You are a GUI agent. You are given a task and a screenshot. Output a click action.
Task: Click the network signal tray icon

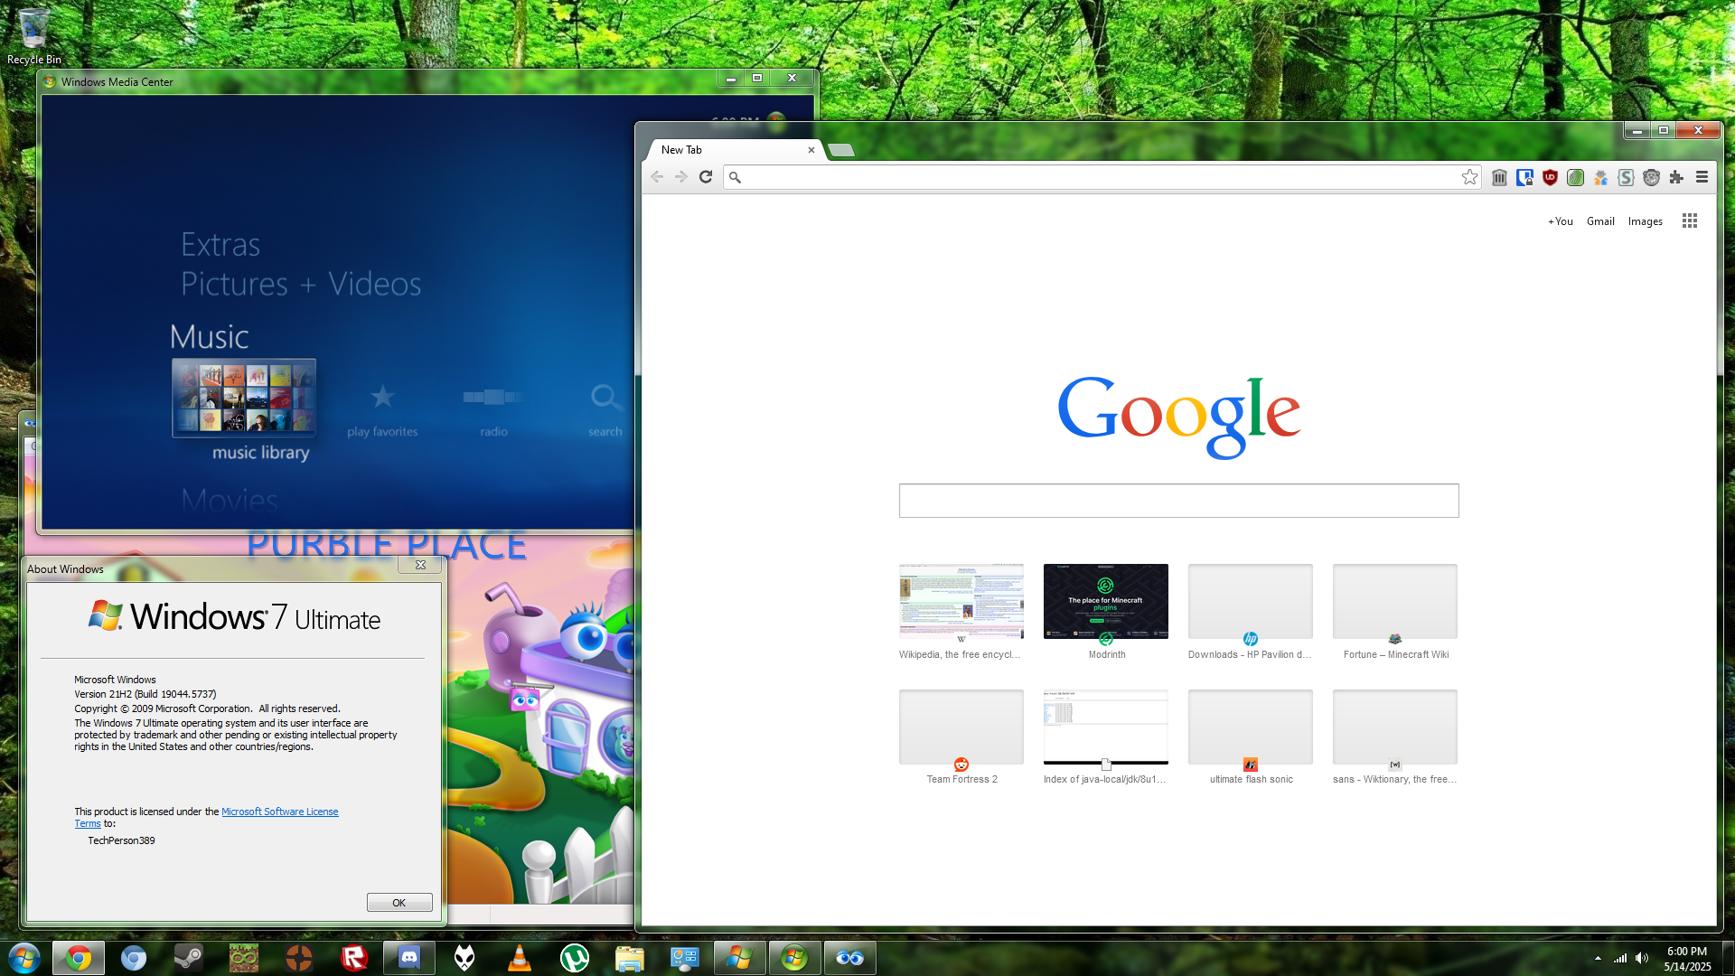1620,958
